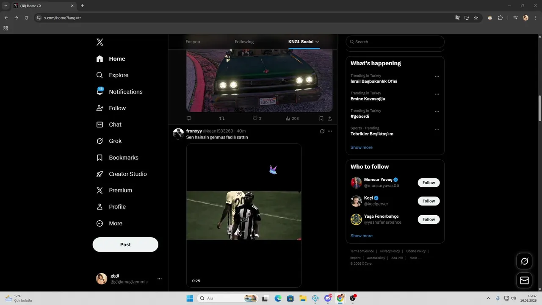Open trend İsrail Başbakanlık Ofisi
Screen dimensions: 542x305
tap(374, 81)
